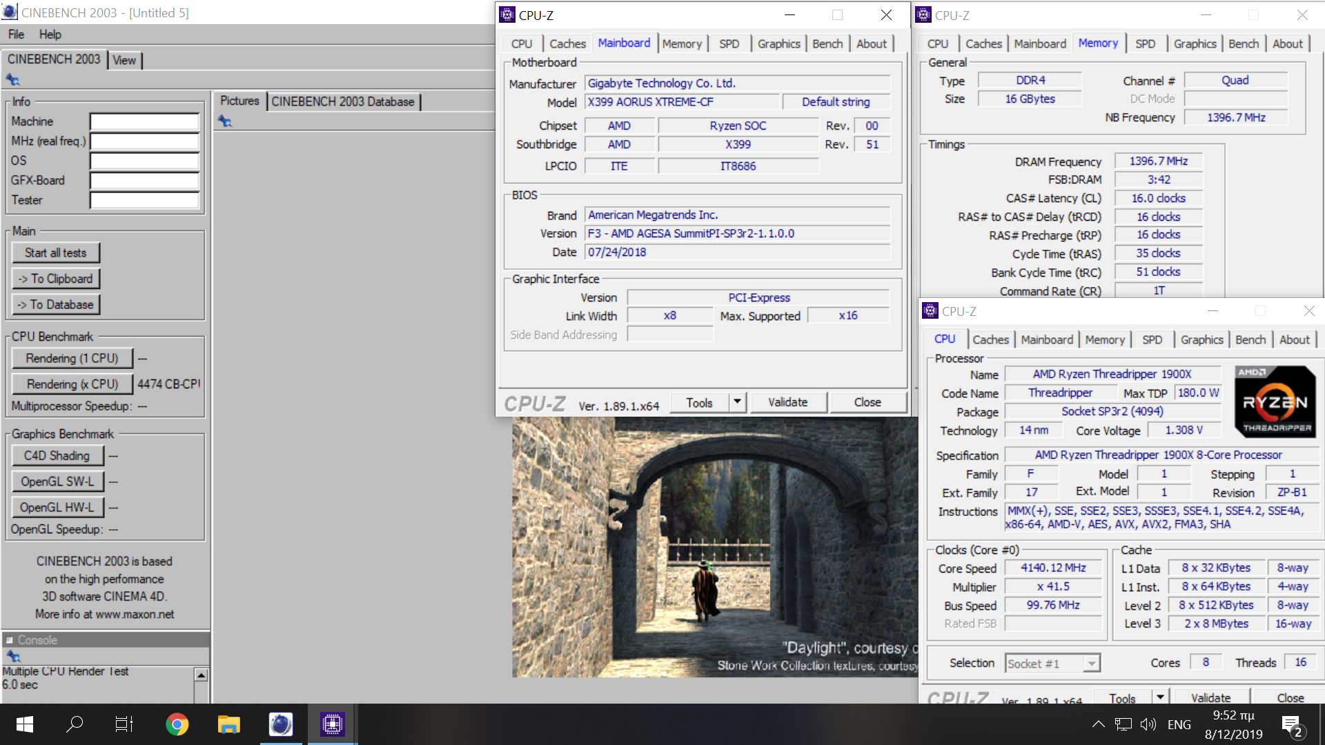Click Tools button in Mainboard CPU-Z window

[699, 403]
